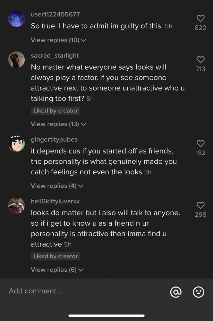
Task: Expand View replies (13)
Action: click(x=58, y=124)
